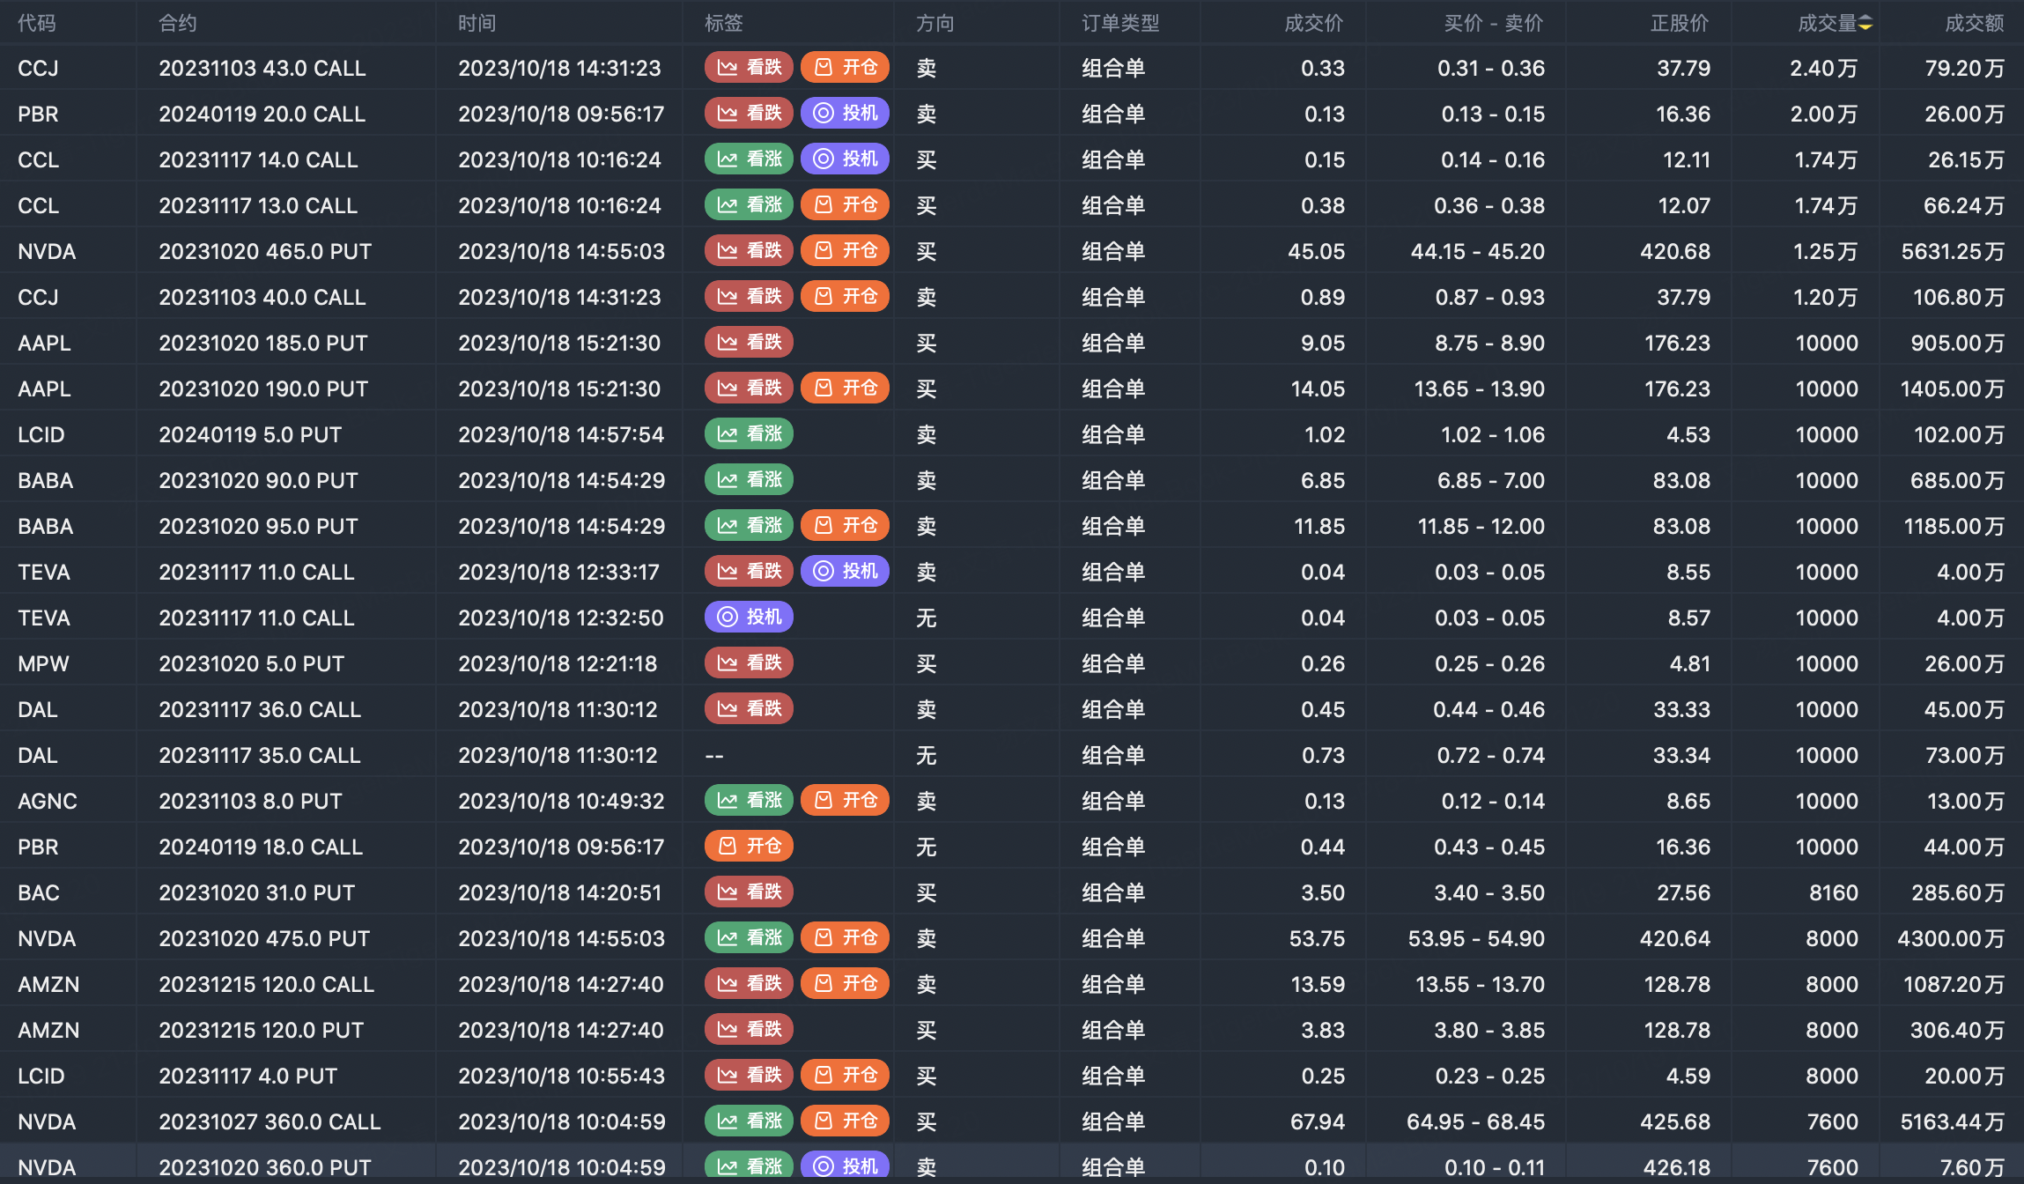Click the 标签 column header
Screen dimensions: 2024x1184
point(724,24)
